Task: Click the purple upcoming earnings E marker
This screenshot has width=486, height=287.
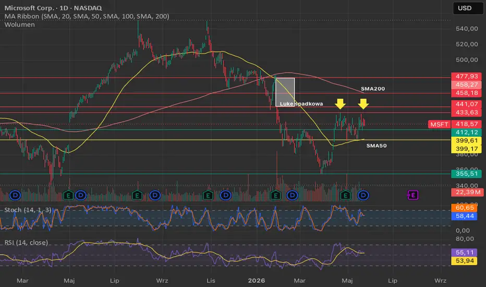Action: (412, 195)
